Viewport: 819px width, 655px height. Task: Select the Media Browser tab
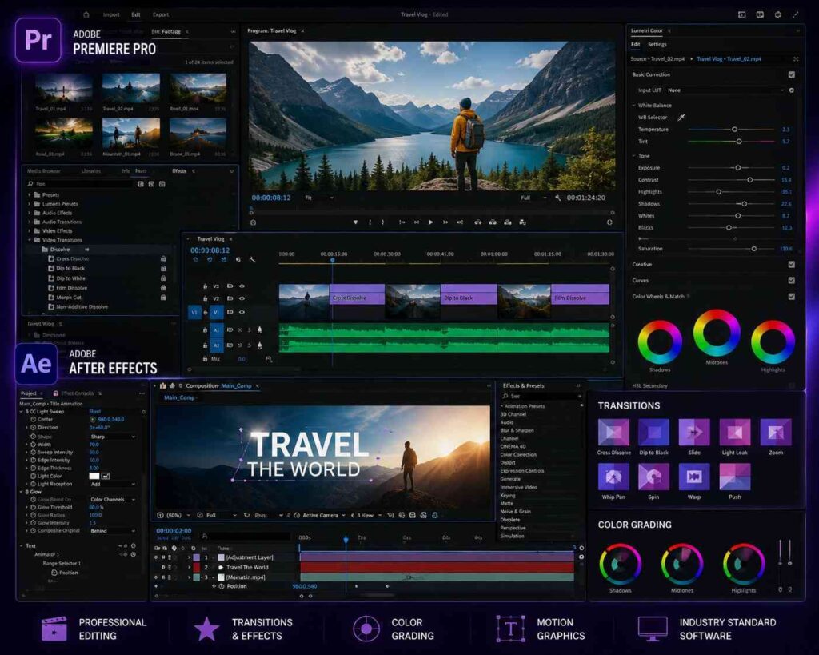44,171
